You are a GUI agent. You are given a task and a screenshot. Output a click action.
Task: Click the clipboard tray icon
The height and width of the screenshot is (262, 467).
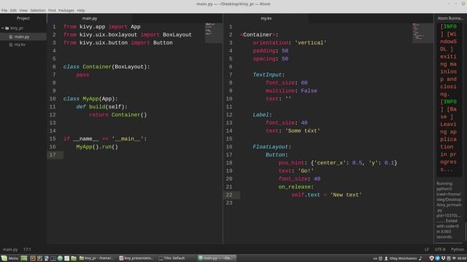449,258
